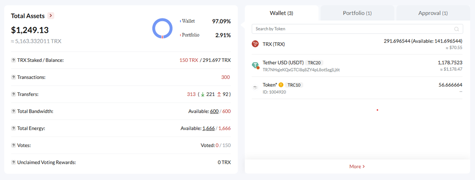Viewport: 475px width, 180px height.
Task: Click the 150 TRX staked amount link
Action: click(189, 60)
